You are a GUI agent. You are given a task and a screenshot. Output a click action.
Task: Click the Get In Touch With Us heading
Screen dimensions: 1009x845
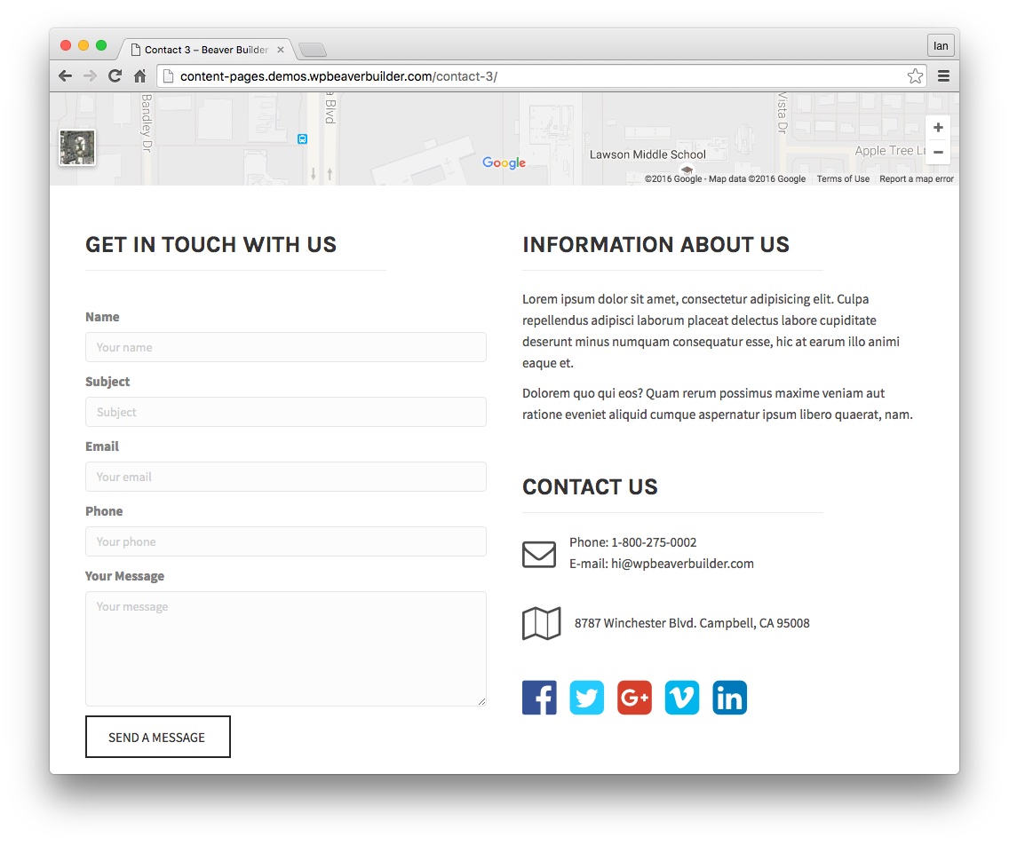coord(211,244)
